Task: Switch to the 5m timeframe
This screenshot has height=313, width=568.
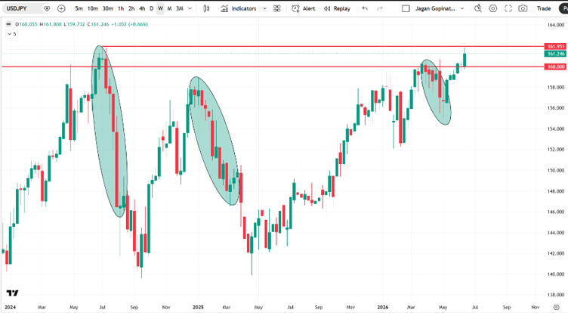Action: (79, 8)
